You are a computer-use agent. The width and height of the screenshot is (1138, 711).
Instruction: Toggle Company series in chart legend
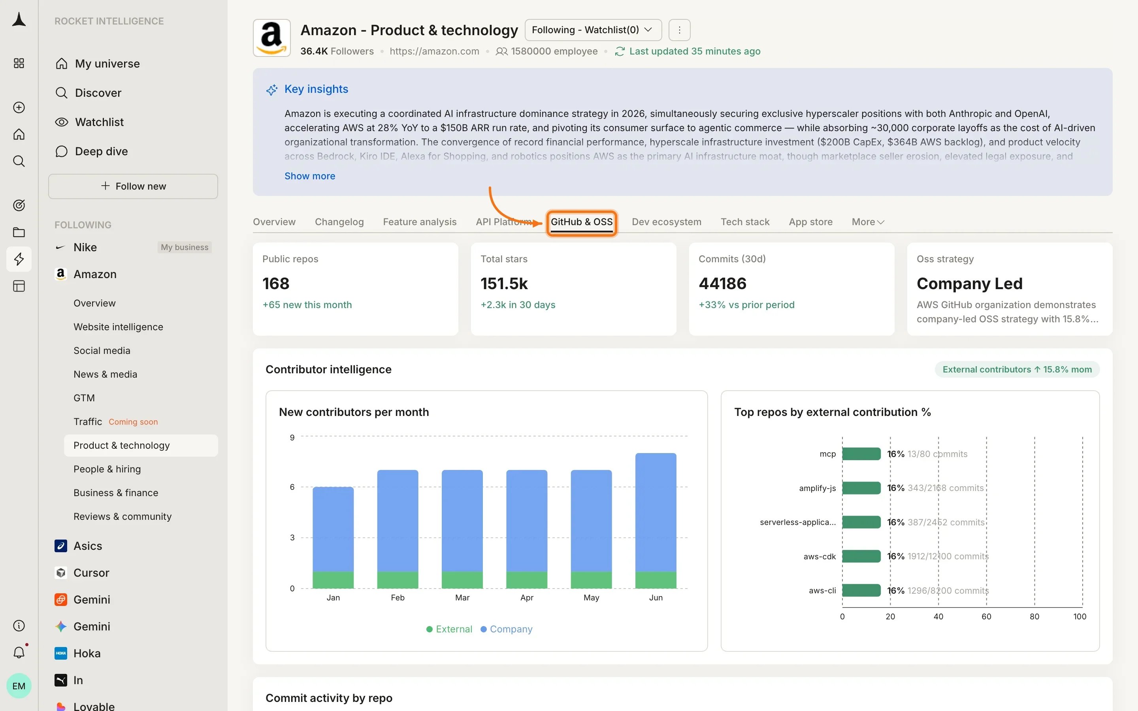pos(506,629)
